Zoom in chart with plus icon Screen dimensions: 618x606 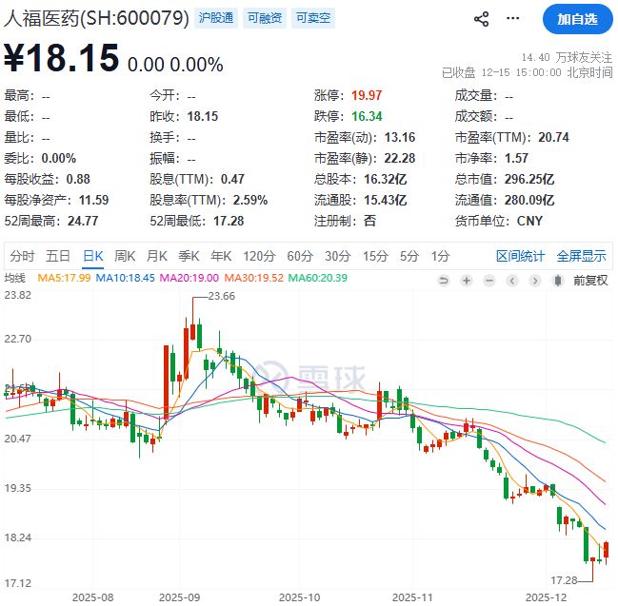click(x=467, y=281)
